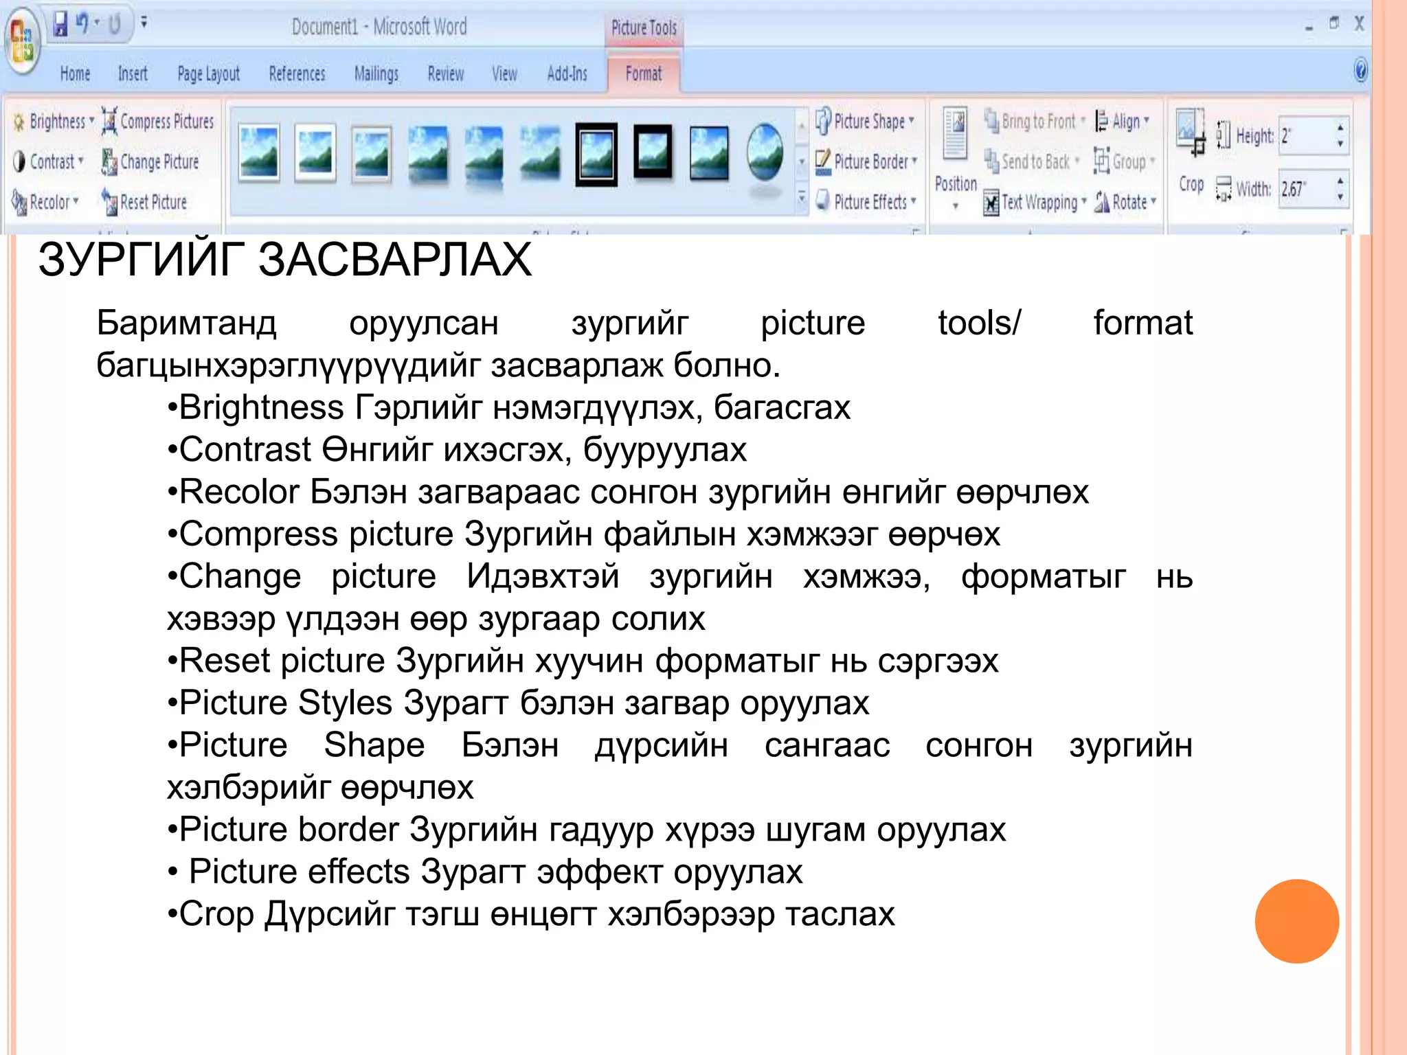This screenshot has width=1407, height=1055.
Task: Increase Width with the up stepper
Action: tap(1340, 181)
